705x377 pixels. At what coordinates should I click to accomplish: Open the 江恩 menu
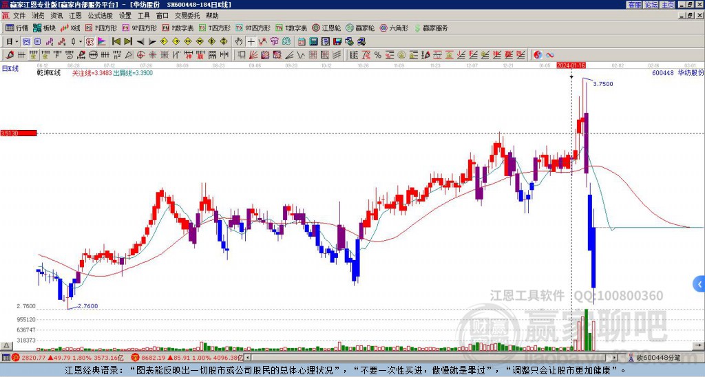[76, 16]
